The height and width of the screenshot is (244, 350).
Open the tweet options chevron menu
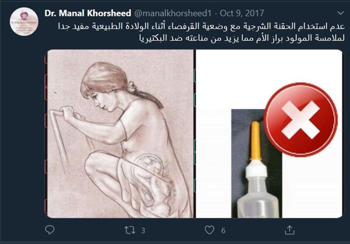(340, 13)
